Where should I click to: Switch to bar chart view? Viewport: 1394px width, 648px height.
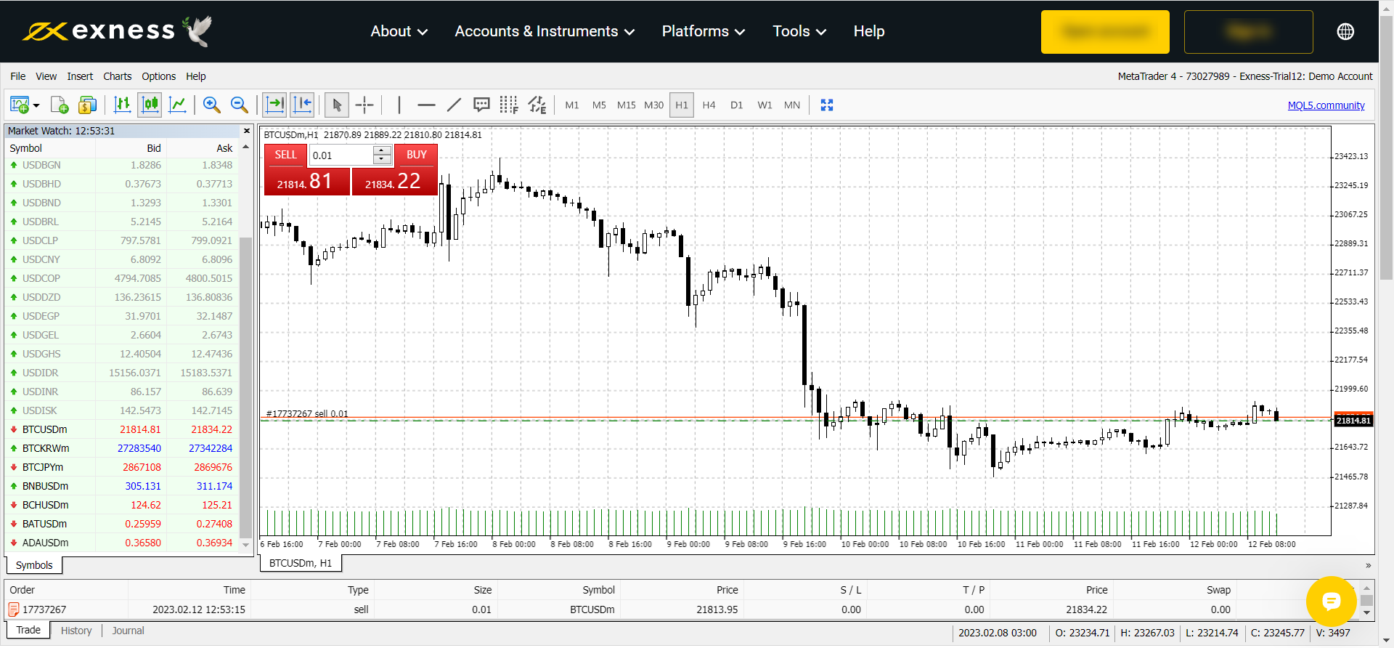(123, 105)
